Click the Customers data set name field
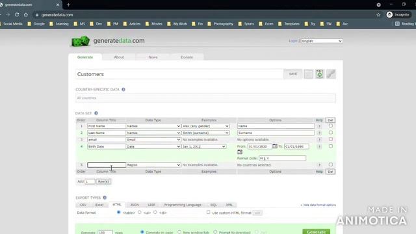Screen dimensions: 416x234 (x=179, y=74)
